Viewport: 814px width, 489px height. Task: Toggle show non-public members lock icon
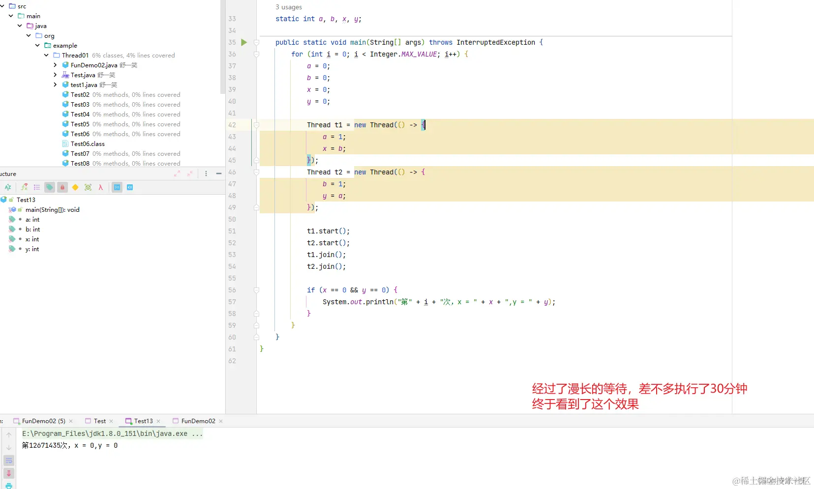tap(62, 187)
